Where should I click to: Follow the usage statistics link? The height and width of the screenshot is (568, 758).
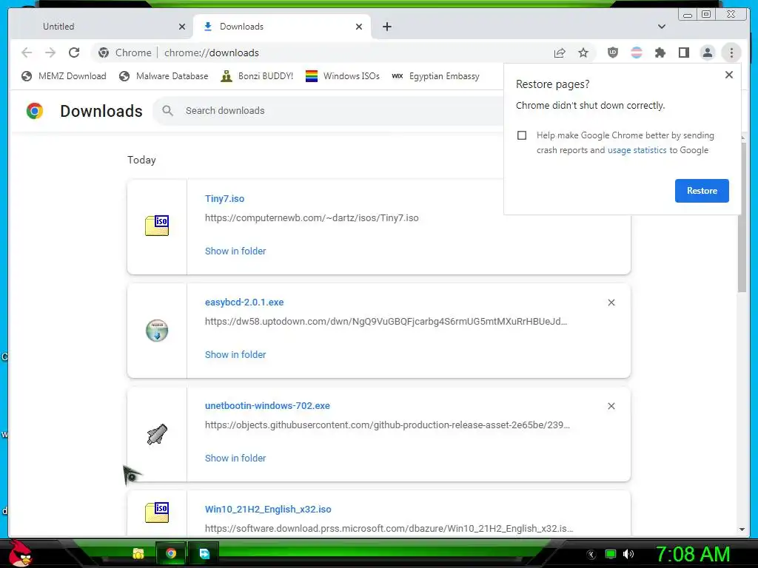pos(637,150)
